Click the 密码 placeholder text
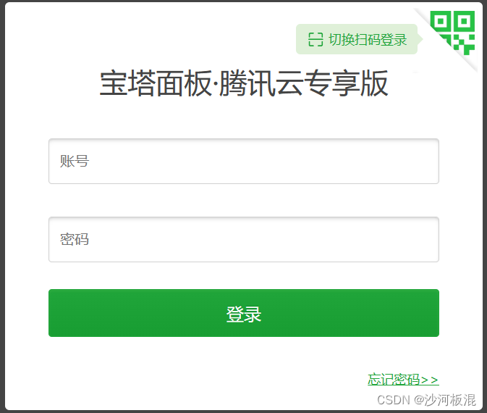This screenshot has height=413, width=487. 75,239
